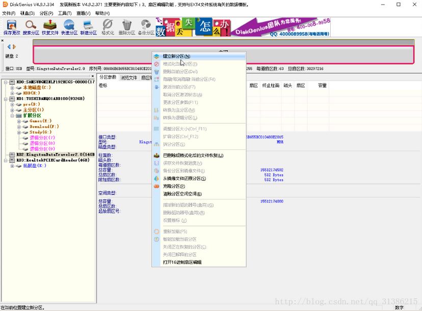Screen dimensions: 422x311
Task: Open the 工具(T) menu
Action: (x=65, y=13)
